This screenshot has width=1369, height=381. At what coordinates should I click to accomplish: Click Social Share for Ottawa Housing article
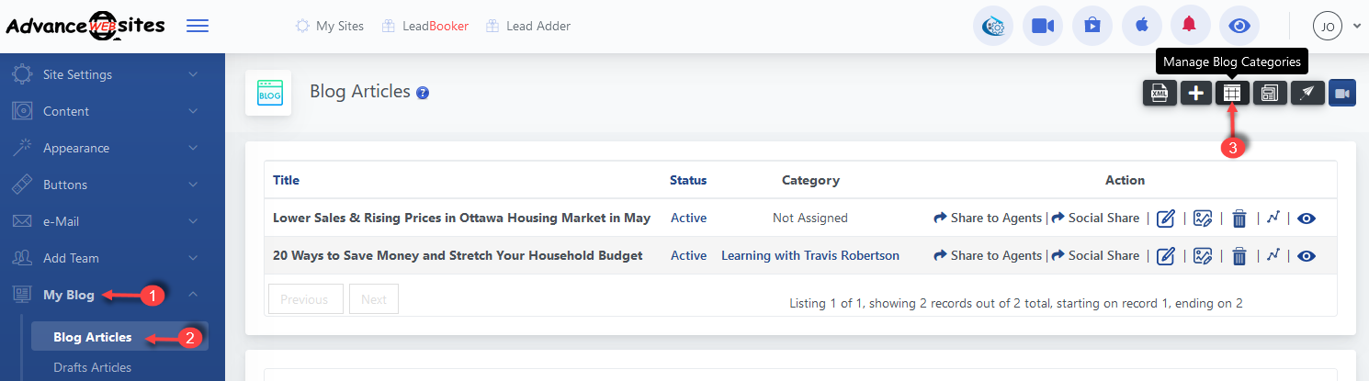tap(1095, 219)
